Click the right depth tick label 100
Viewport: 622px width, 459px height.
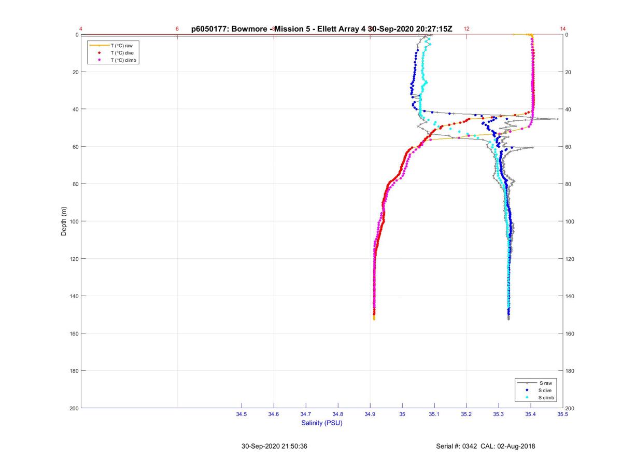tap(570, 221)
